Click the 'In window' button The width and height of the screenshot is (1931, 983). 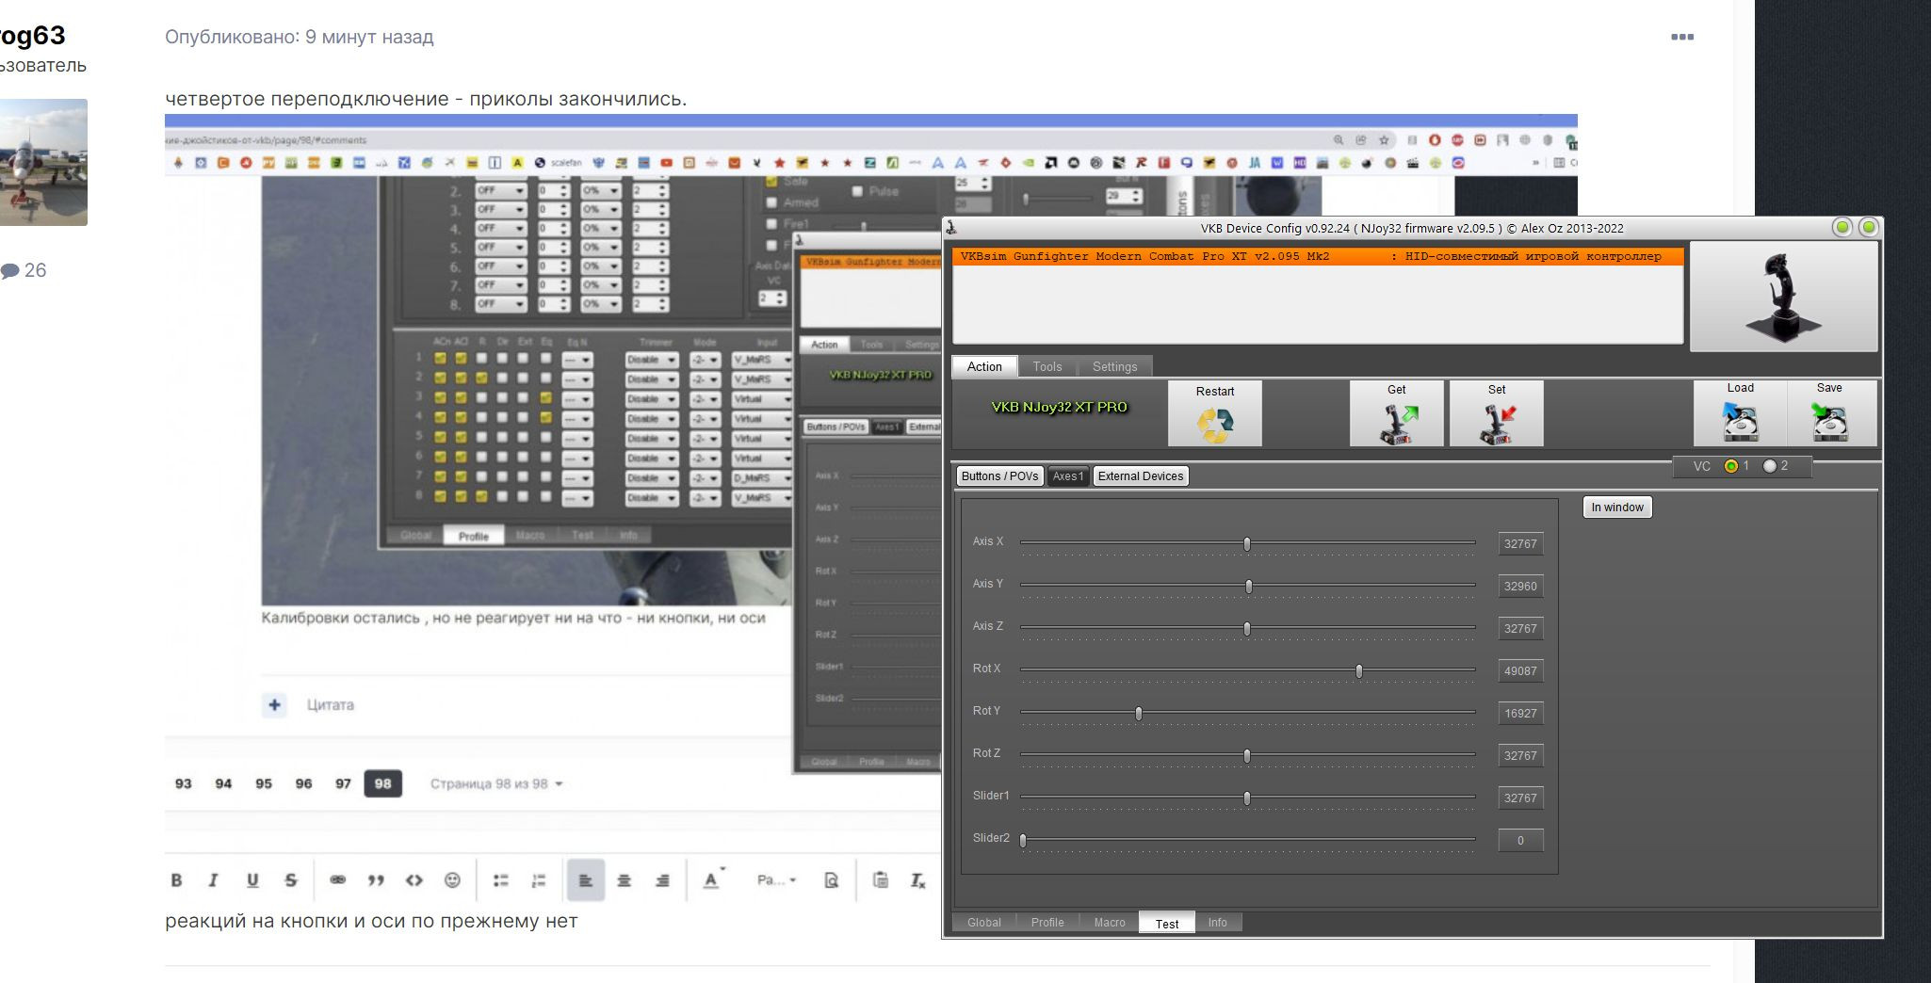coord(1617,508)
